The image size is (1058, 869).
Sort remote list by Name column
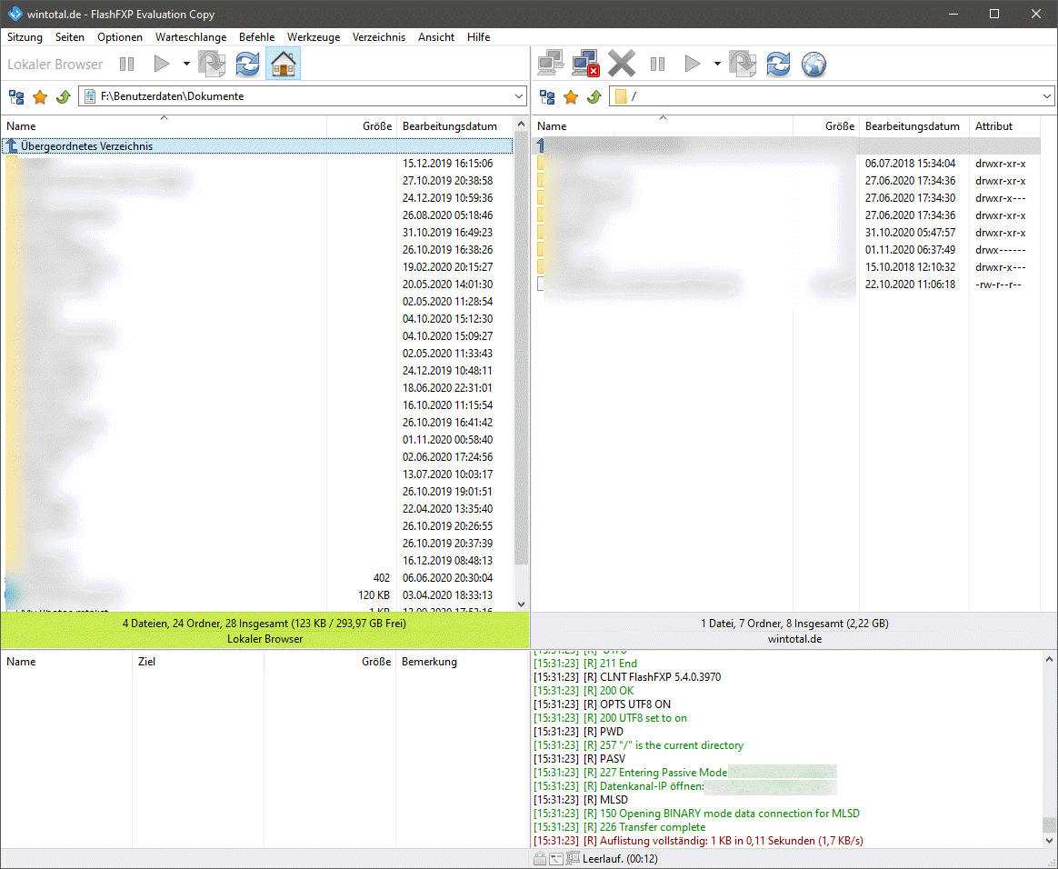click(662, 126)
